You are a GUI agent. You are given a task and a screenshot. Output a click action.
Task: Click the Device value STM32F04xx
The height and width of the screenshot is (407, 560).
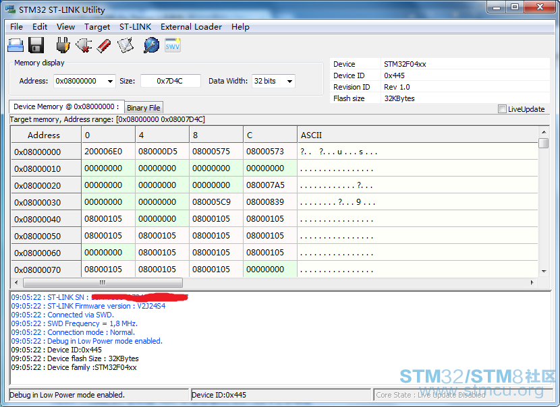point(405,64)
